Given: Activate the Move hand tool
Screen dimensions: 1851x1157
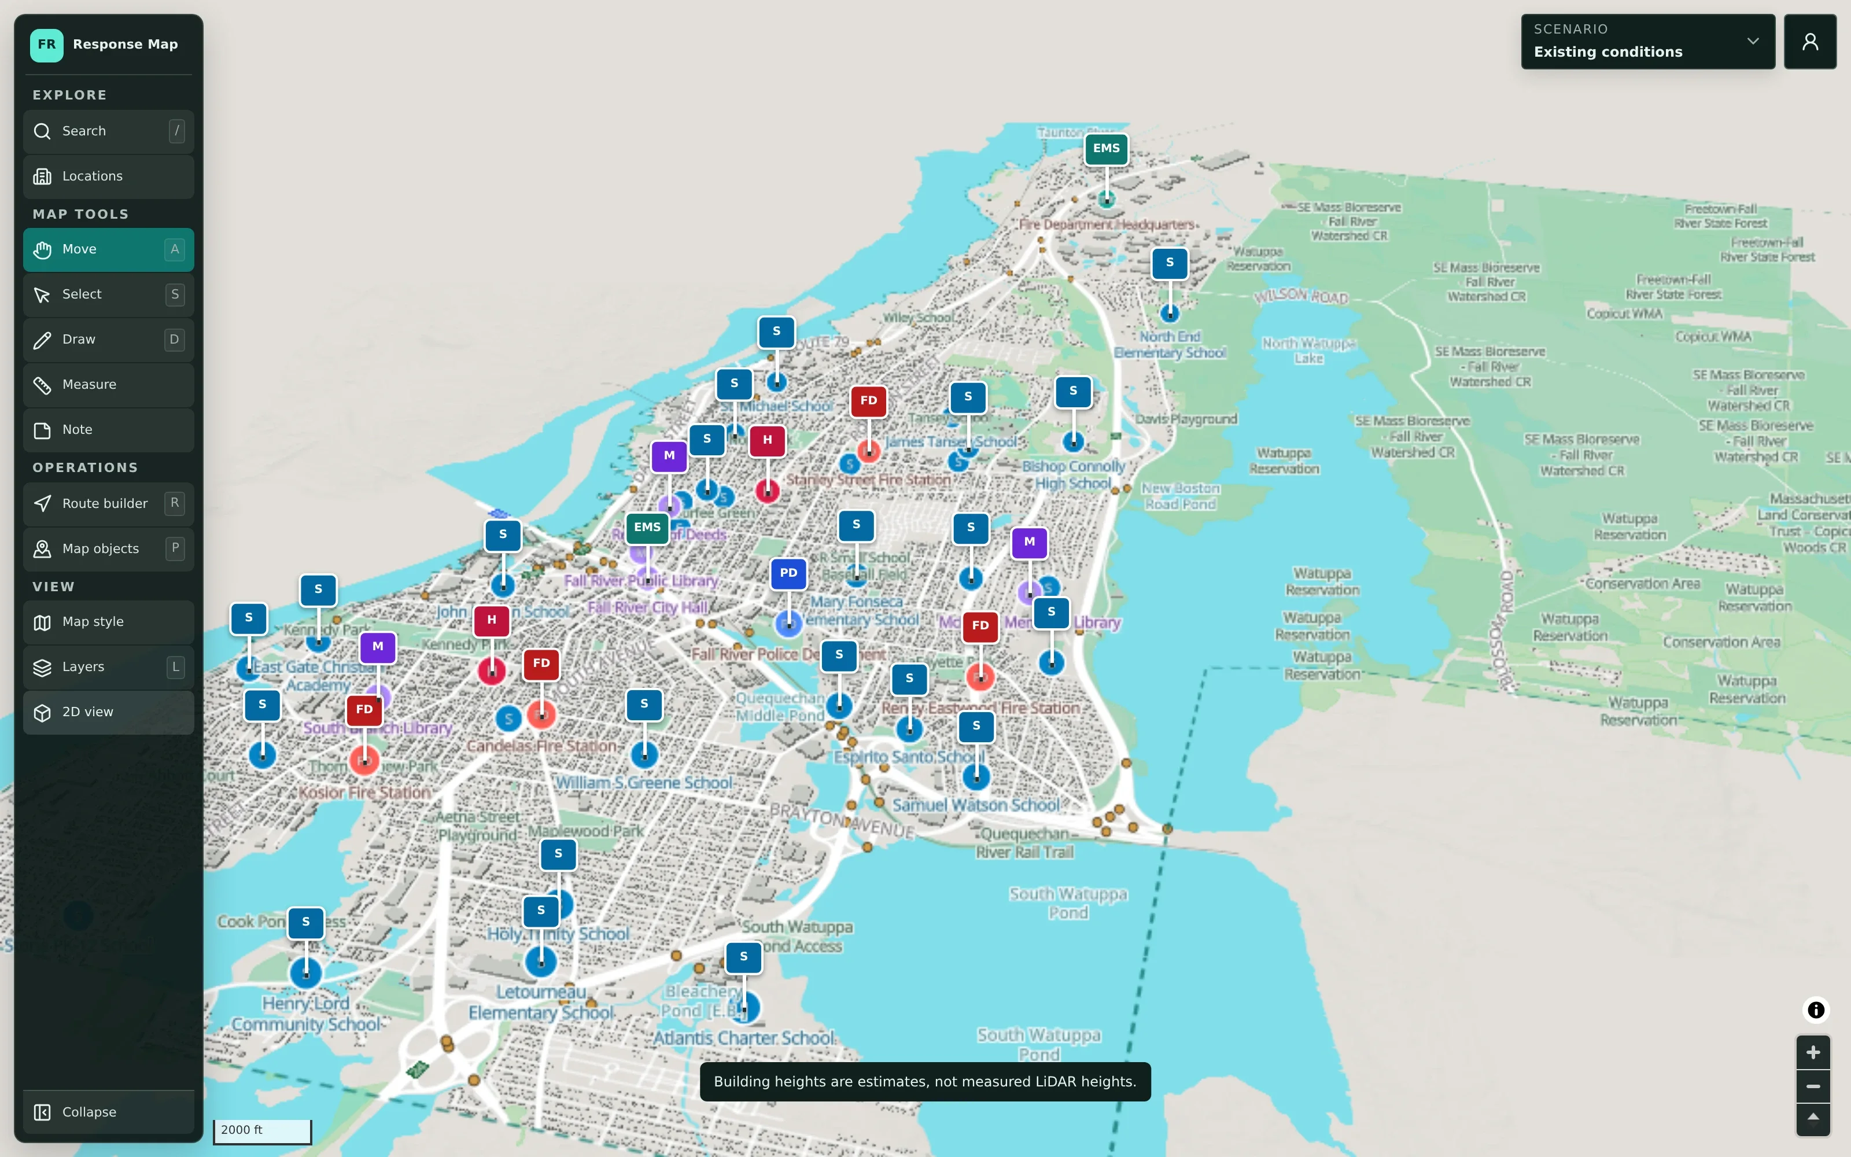Looking at the screenshot, I should click(x=108, y=249).
